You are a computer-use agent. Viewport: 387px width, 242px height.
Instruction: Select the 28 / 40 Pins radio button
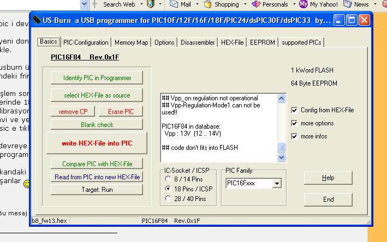(x=168, y=198)
